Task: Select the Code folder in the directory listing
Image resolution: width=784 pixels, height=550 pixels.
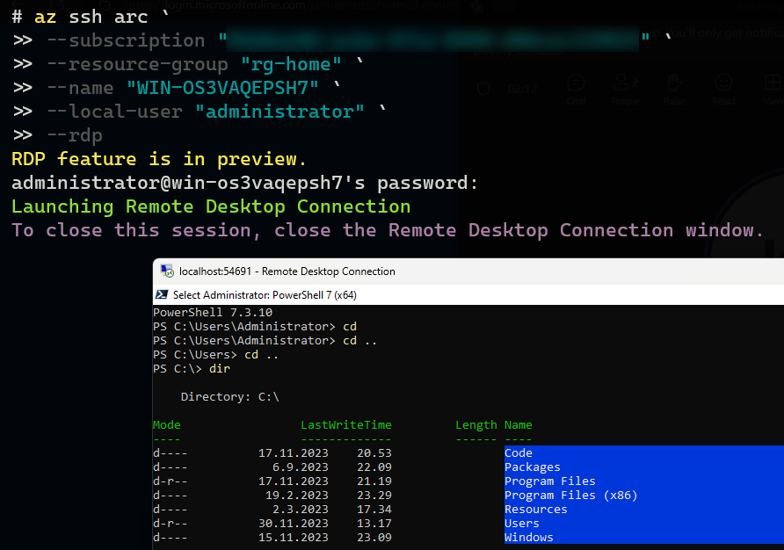Action: 518,453
